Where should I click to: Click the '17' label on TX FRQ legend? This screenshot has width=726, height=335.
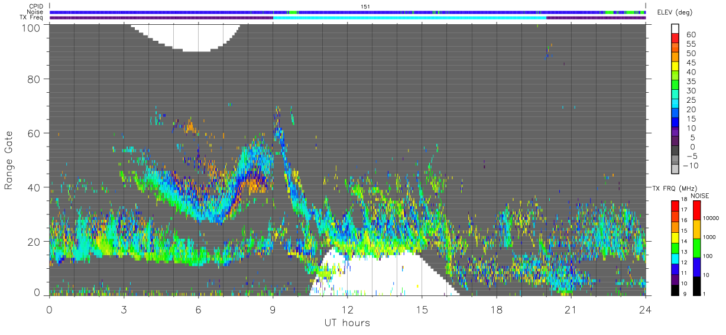685,210
